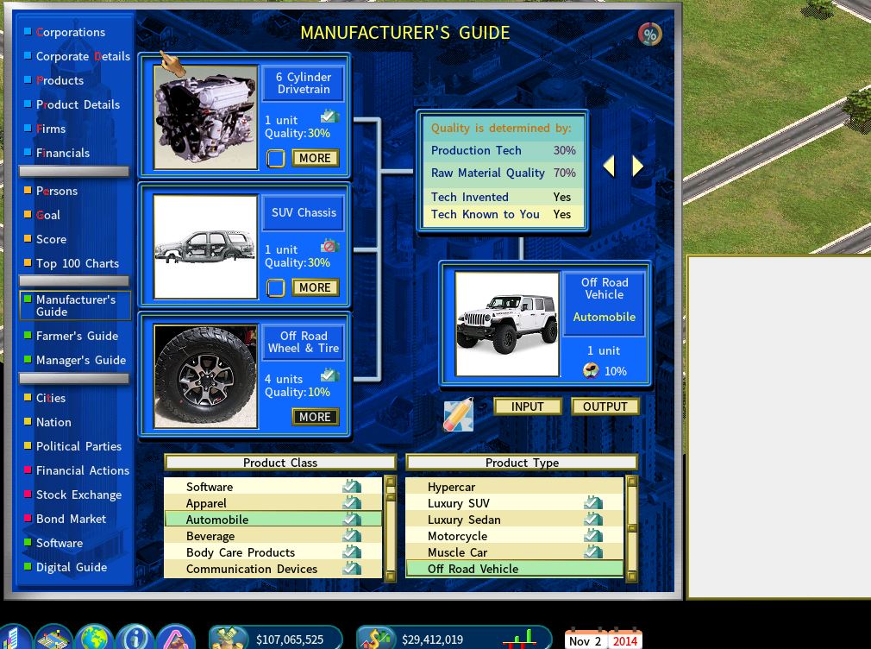Viewport: 871px width, 649px height.
Task: Toggle the checkbox under SUV Chassis
Action: pos(275,288)
